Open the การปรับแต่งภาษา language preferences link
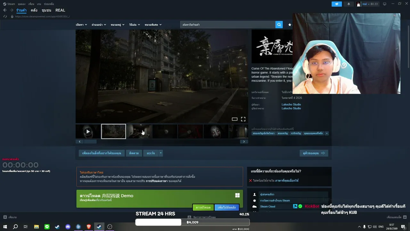The image size is (410, 231). pos(157,181)
